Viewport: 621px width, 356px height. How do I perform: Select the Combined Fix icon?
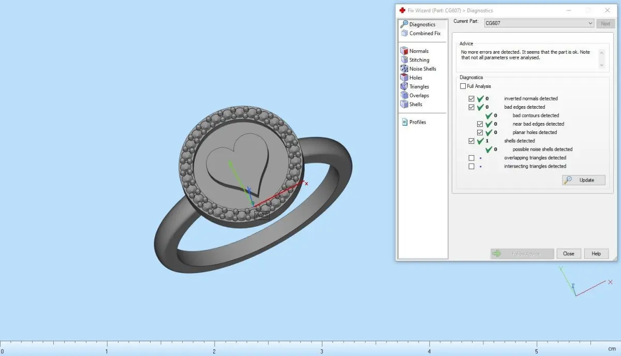(x=404, y=33)
